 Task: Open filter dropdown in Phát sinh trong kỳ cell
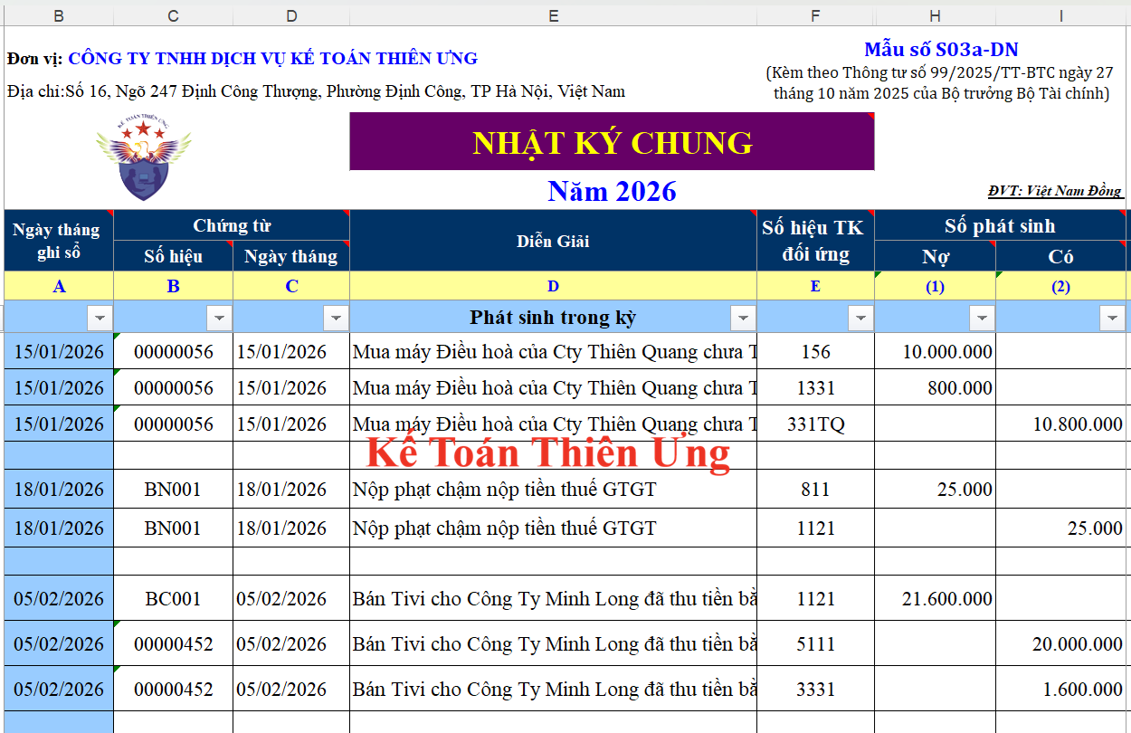coord(743,318)
